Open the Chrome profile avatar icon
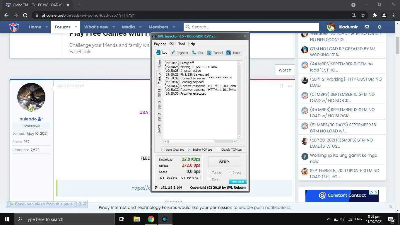400x225 pixels. [384, 15]
